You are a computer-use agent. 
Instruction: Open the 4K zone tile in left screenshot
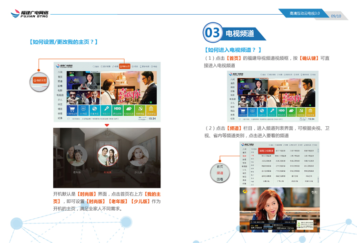83,110
